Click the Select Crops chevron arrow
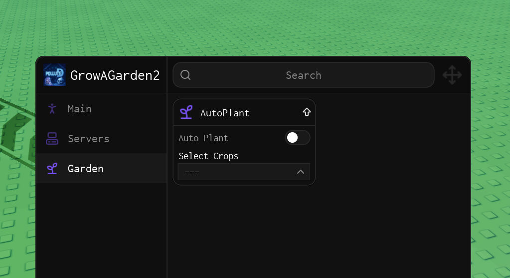The width and height of the screenshot is (510, 278). point(301,172)
